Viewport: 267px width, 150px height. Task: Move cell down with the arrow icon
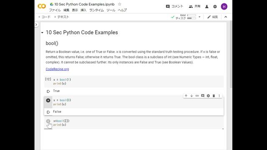pyautogui.click(x=191, y=96)
